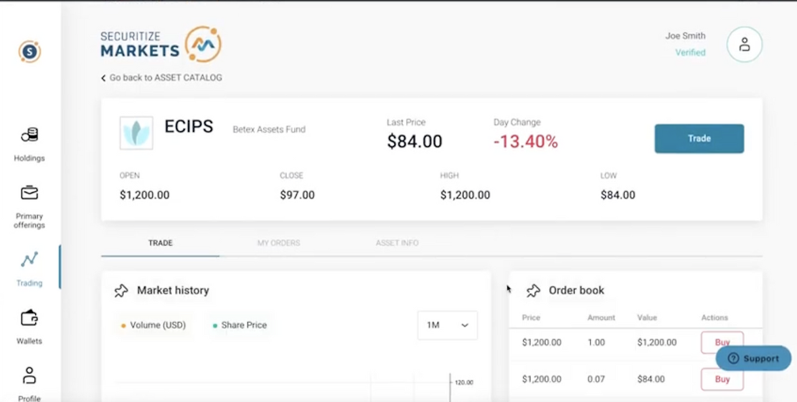Click the Amount column header in Order book
Viewport: 797px width, 402px height.
(601, 317)
